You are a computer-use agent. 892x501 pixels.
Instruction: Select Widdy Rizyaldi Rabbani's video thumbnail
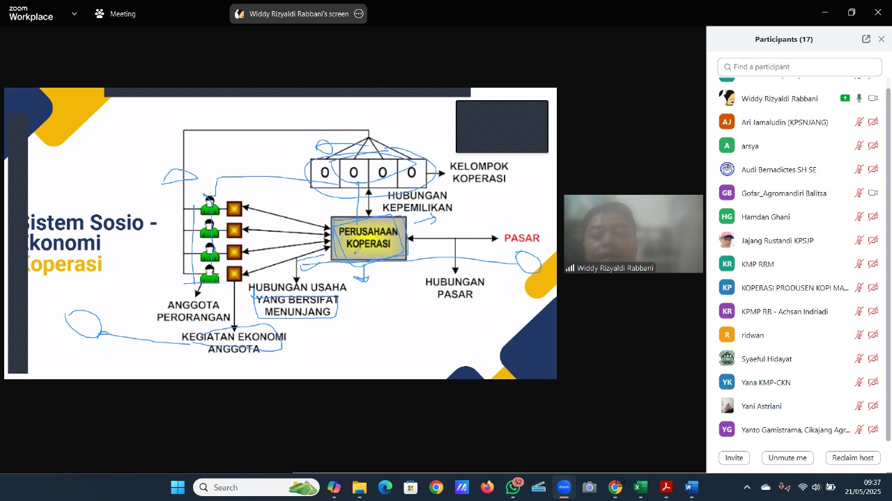tap(633, 234)
